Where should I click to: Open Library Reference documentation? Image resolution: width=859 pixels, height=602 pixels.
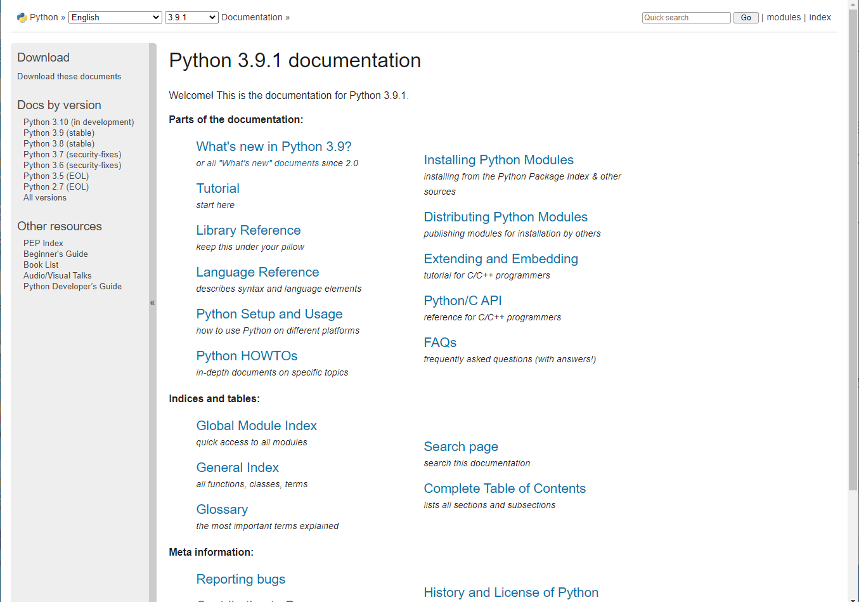coord(249,230)
